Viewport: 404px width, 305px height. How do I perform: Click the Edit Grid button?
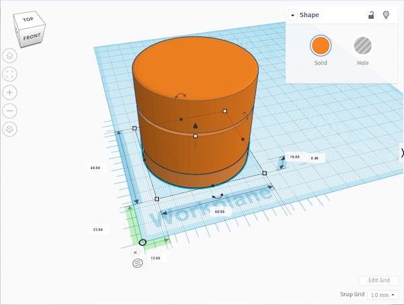tap(379, 280)
